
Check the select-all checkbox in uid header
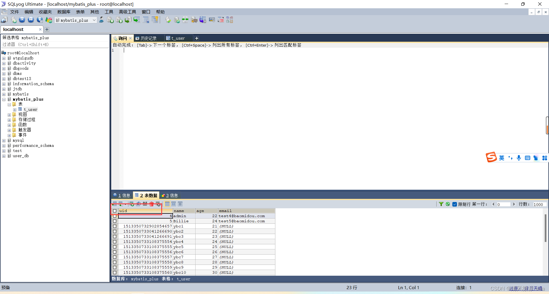tap(115, 211)
